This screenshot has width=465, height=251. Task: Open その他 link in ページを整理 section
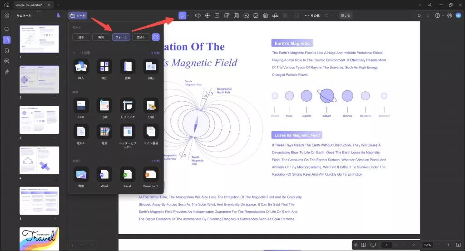tap(155, 53)
